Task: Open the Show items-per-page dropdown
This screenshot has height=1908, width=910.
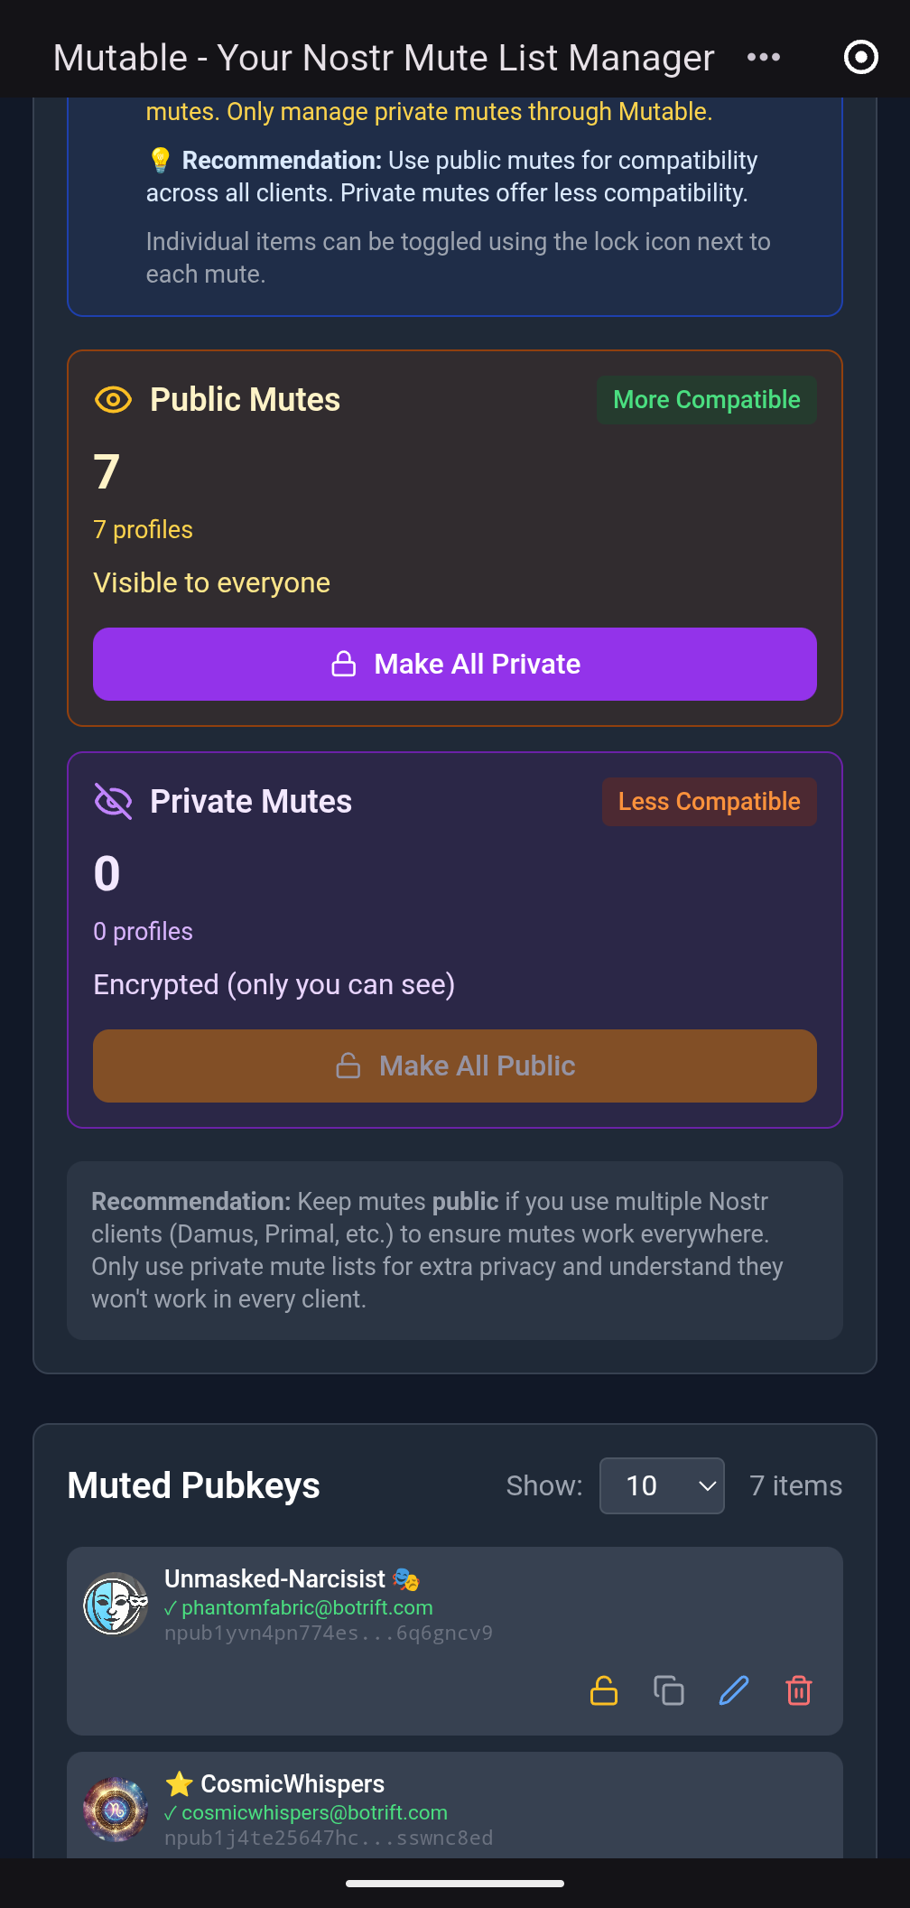Action: pyautogui.click(x=662, y=1485)
